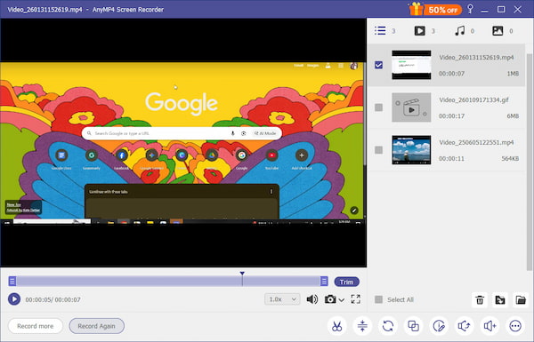Click file name Video_260109171334.gif
Screen dimensions: 534x342
473,100
